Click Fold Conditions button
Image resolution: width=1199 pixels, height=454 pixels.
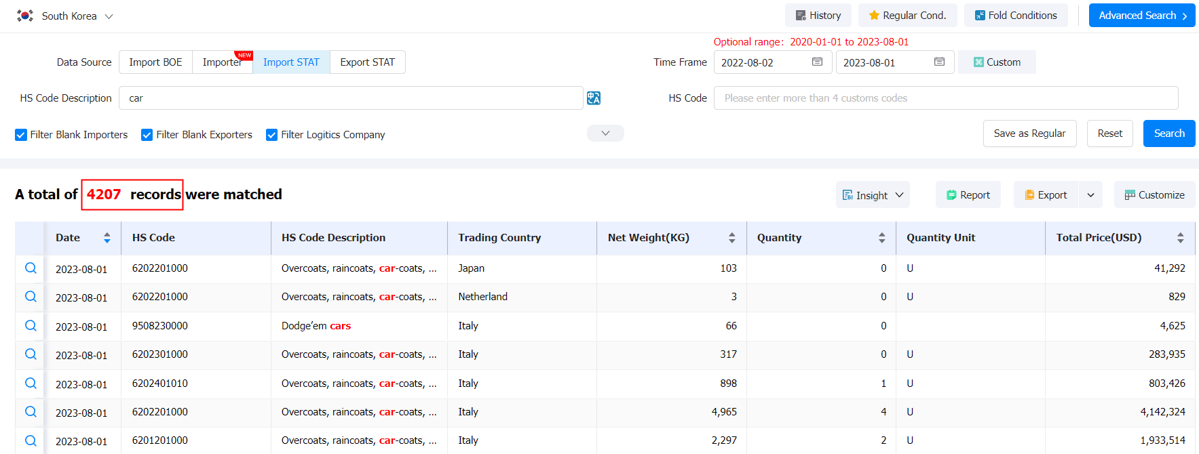[1016, 16]
